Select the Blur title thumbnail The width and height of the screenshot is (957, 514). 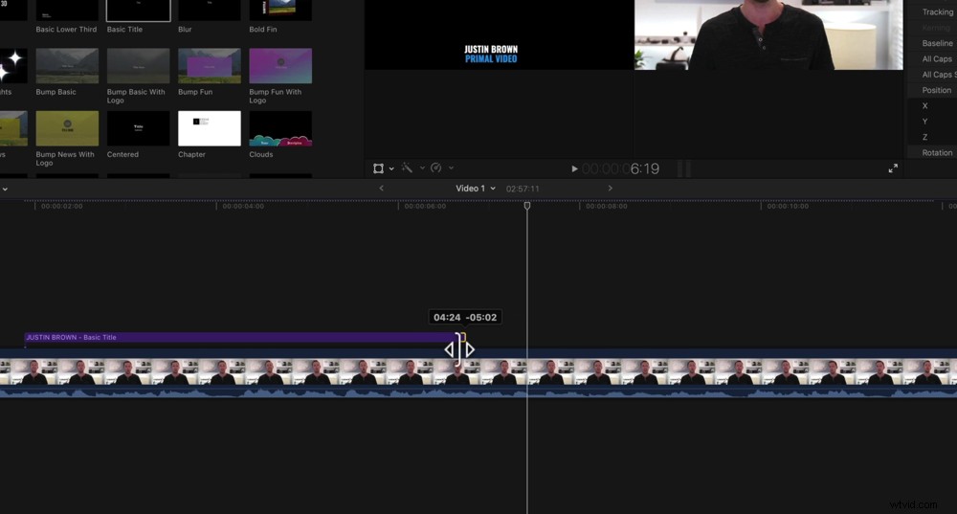tap(210, 11)
